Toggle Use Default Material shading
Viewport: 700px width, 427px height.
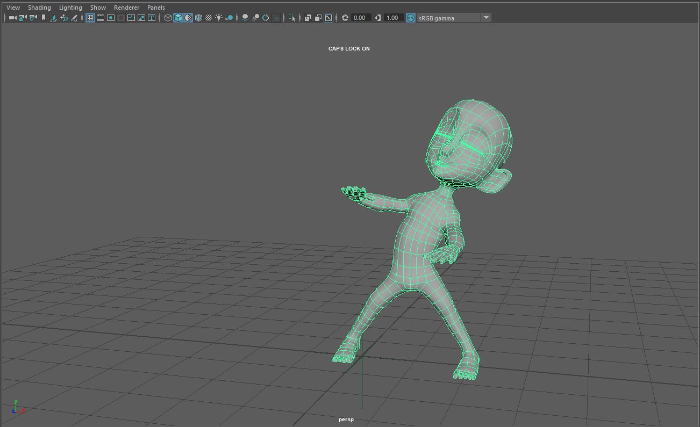(x=188, y=18)
